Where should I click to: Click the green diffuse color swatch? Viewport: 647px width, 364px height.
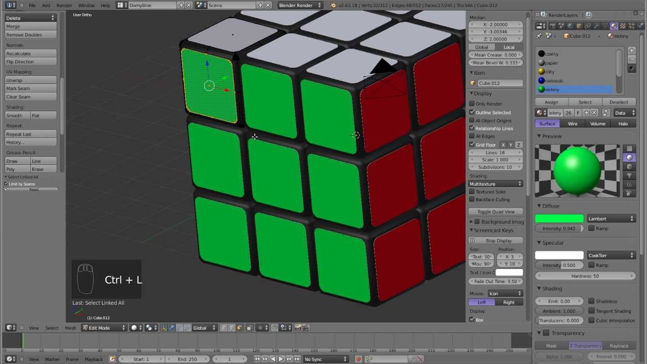point(559,219)
